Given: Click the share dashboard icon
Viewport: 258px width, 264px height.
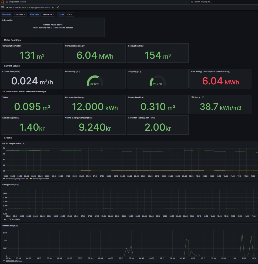Looking at the screenshot, I should tap(58, 7).
